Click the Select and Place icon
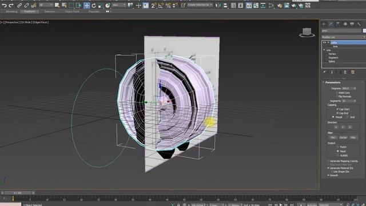Screen dimensions: 366x206 [108, 5]
